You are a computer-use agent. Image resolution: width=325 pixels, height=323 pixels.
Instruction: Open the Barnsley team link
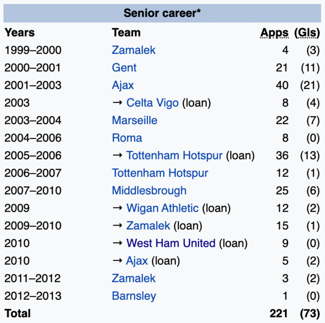click(134, 296)
